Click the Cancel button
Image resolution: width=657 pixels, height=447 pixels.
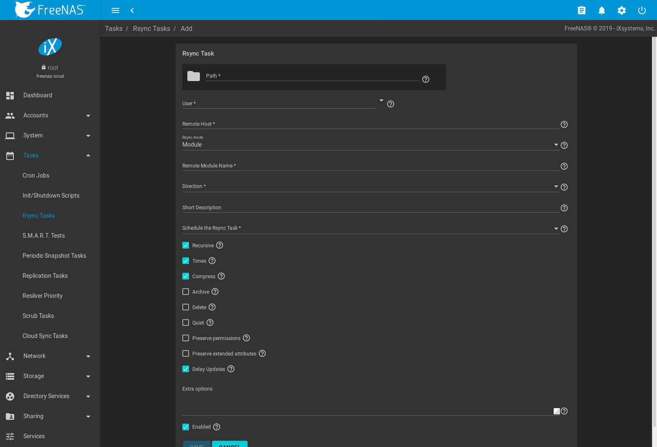[x=229, y=444]
